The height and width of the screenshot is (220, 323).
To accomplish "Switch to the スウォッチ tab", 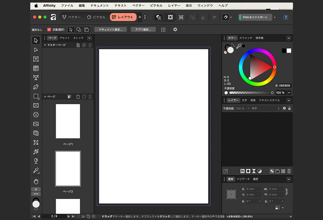I will (246, 38).
